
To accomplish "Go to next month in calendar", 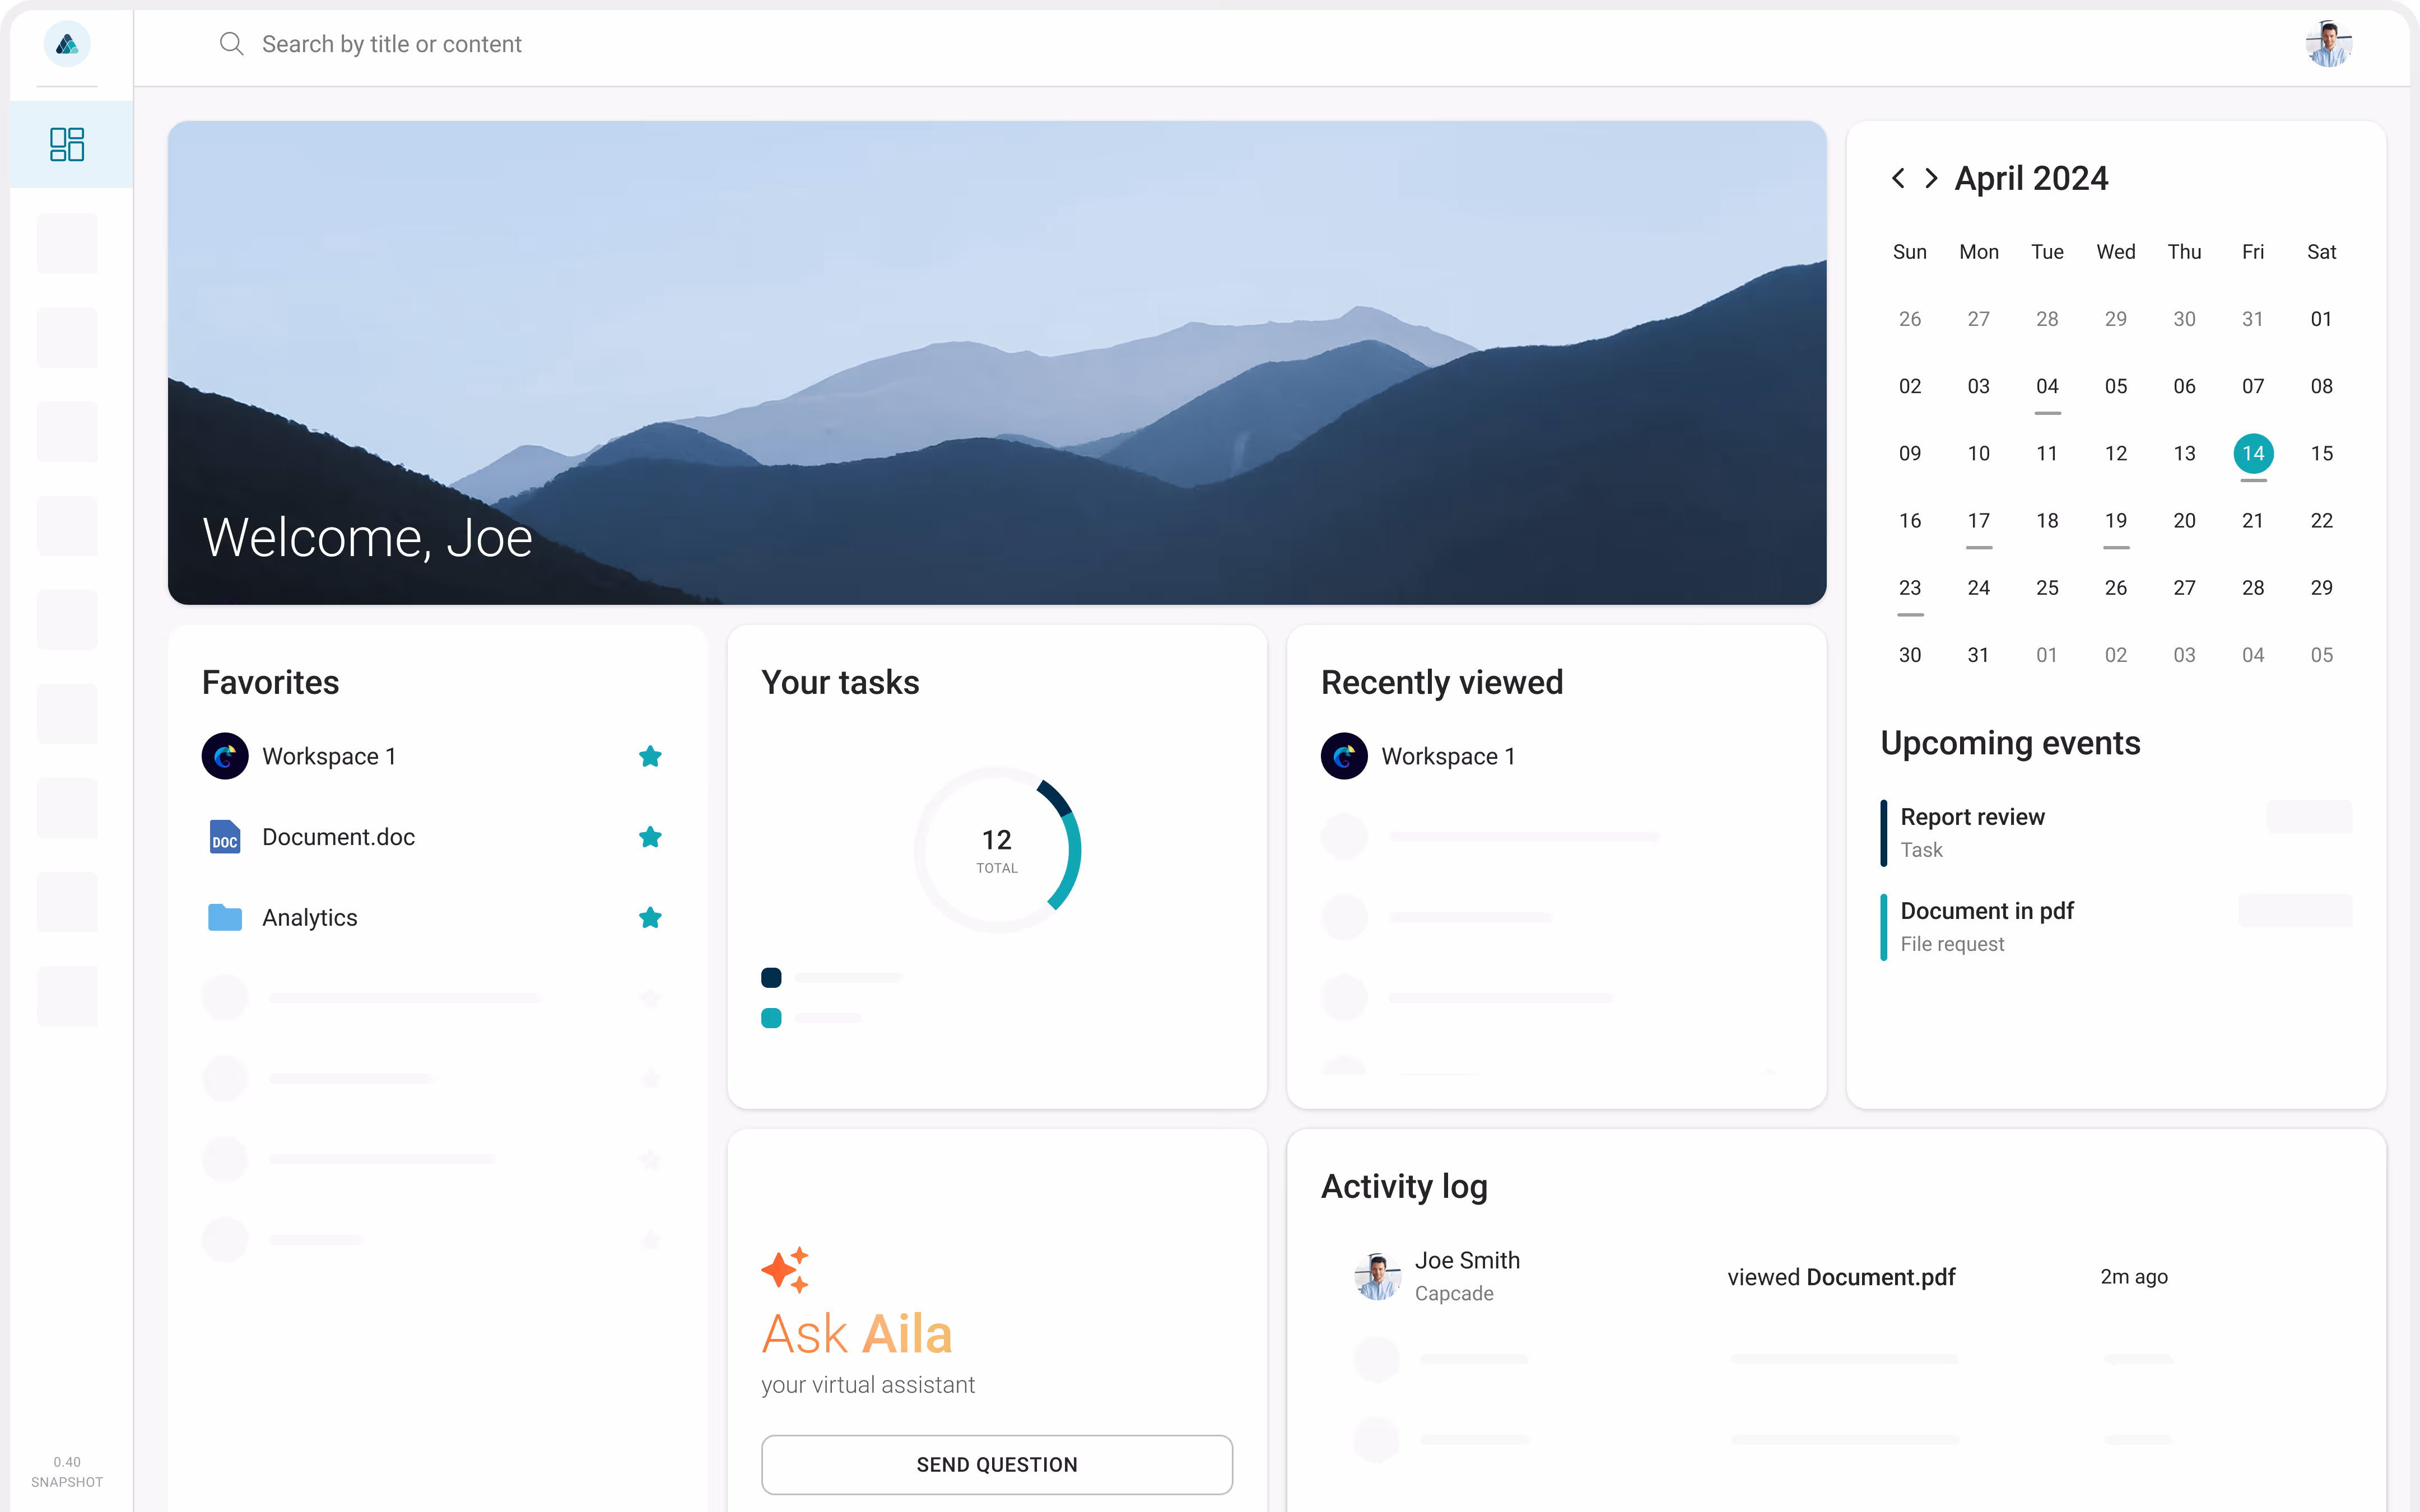I will pyautogui.click(x=1931, y=178).
